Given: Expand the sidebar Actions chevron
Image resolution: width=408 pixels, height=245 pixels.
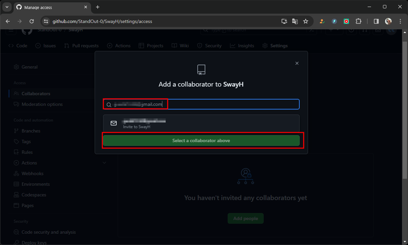Looking at the screenshot, I should 104,163.
